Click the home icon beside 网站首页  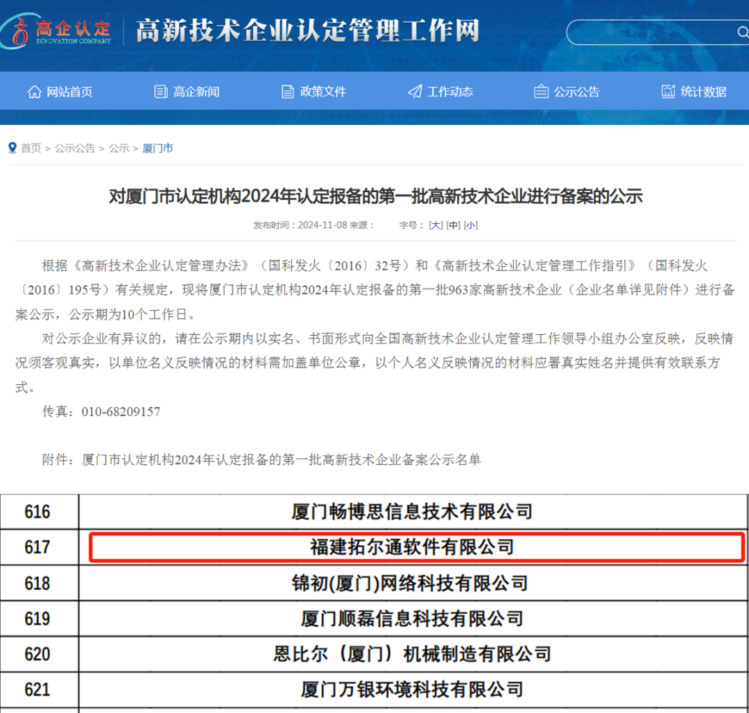35,92
